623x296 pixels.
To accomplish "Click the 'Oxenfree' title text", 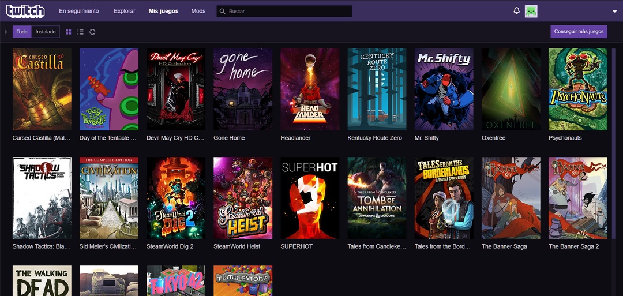I will (x=493, y=138).
